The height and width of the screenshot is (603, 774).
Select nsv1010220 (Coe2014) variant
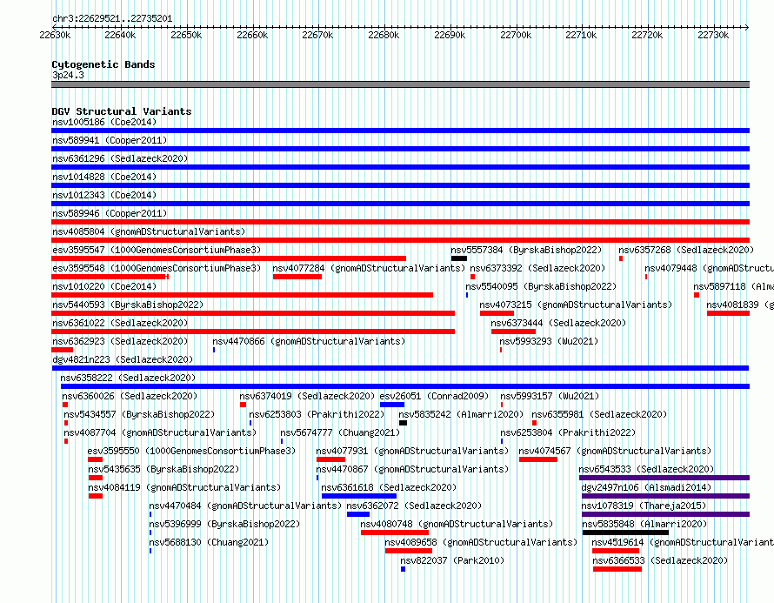click(x=104, y=286)
